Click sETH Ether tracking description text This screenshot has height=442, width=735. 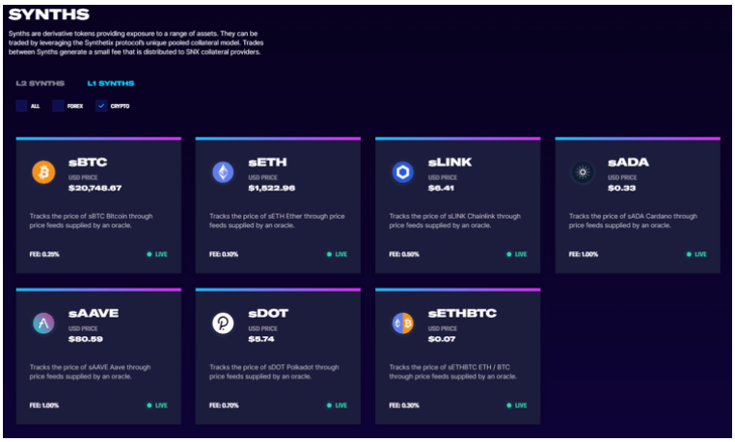(277, 221)
